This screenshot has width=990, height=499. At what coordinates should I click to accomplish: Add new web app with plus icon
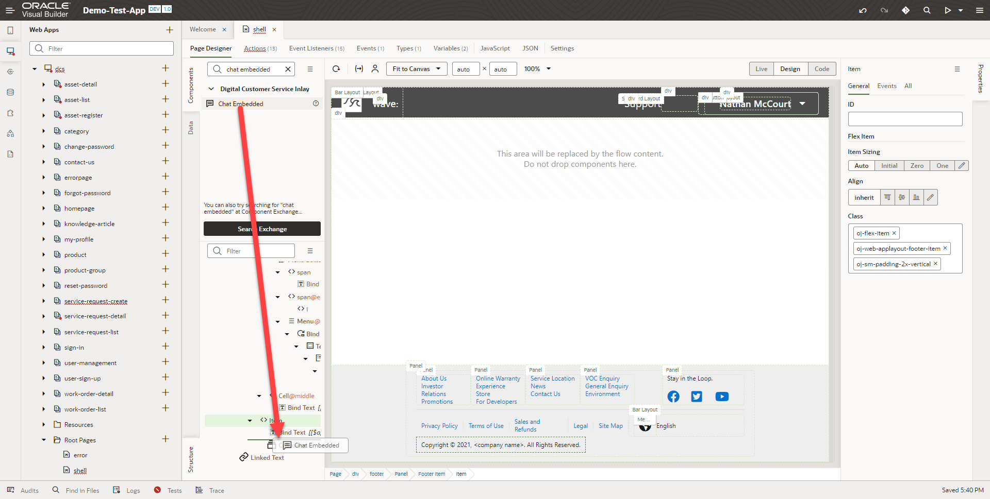(x=170, y=30)
